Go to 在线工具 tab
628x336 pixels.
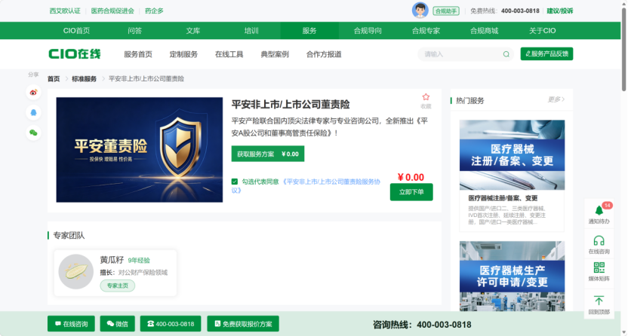[229, 54]
